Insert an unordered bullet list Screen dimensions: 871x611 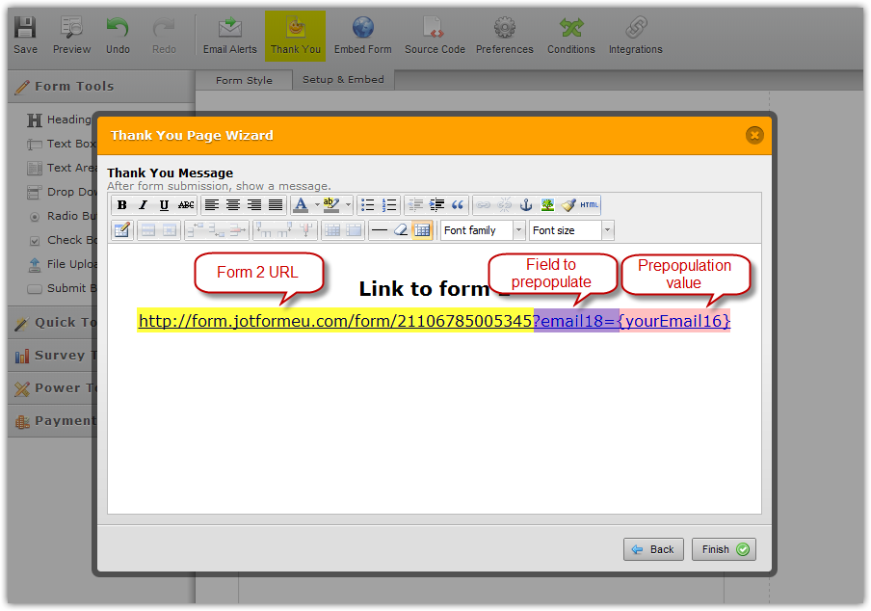367,205
